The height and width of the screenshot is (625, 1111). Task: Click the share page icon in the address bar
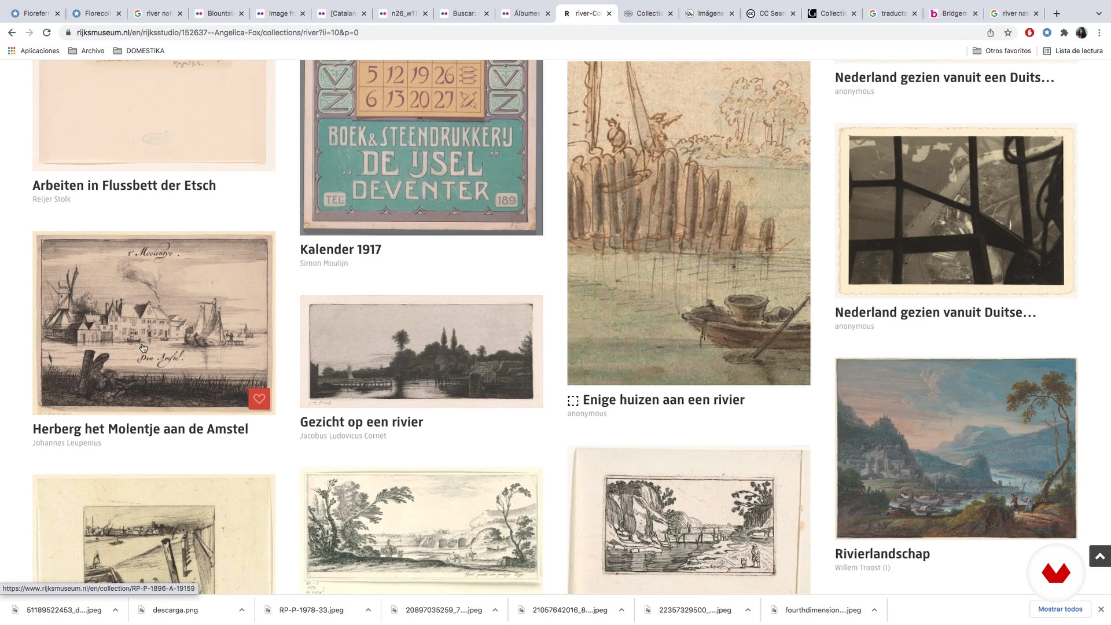[990, 32]
